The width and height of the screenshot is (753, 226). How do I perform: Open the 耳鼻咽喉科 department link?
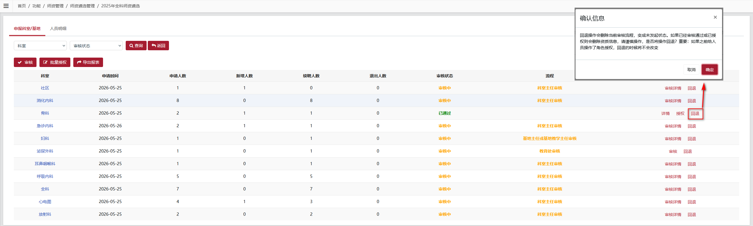[45, 164]
